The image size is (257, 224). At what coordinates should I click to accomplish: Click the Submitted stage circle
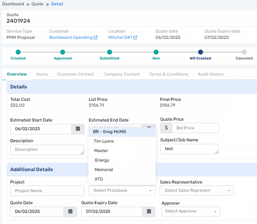110,52
